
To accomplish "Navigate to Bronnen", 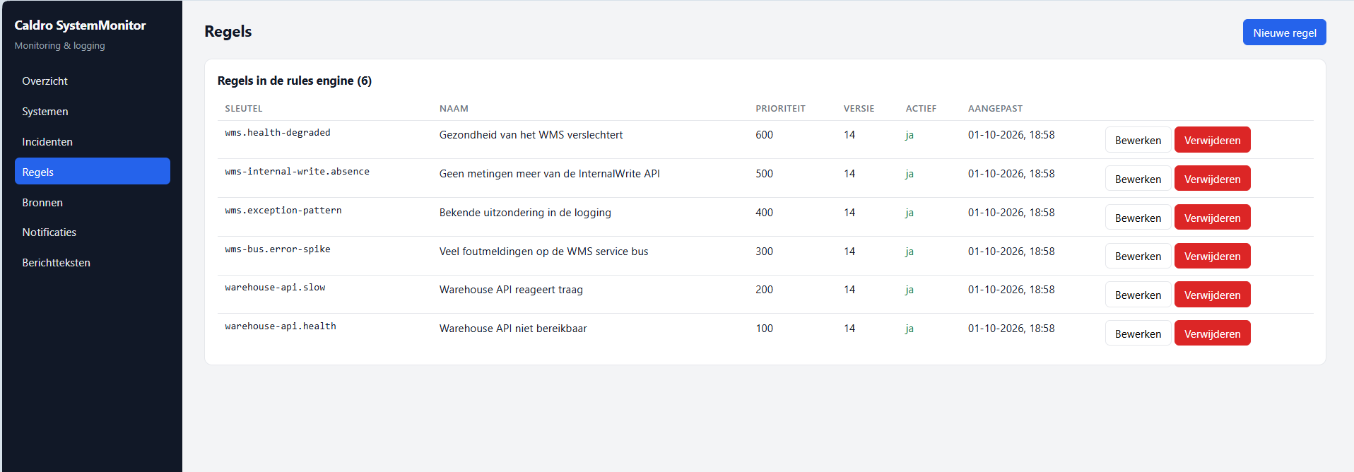I will tap(92, 202).
